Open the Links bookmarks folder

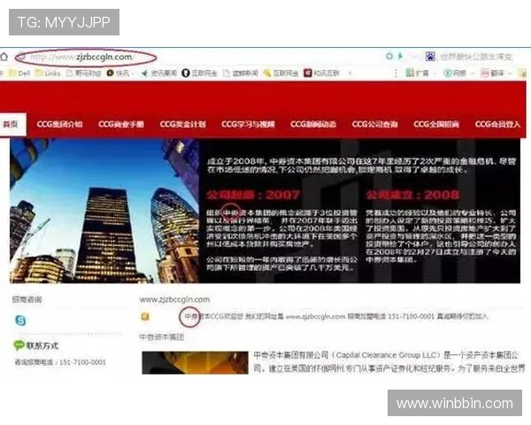click(48, 73)
